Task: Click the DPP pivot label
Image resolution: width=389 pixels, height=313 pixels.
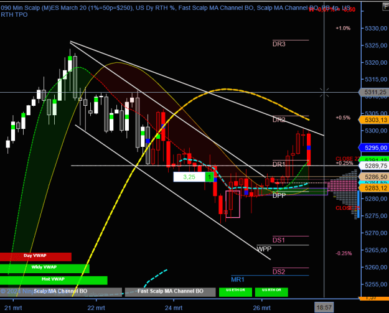Action: click(279, 195)
